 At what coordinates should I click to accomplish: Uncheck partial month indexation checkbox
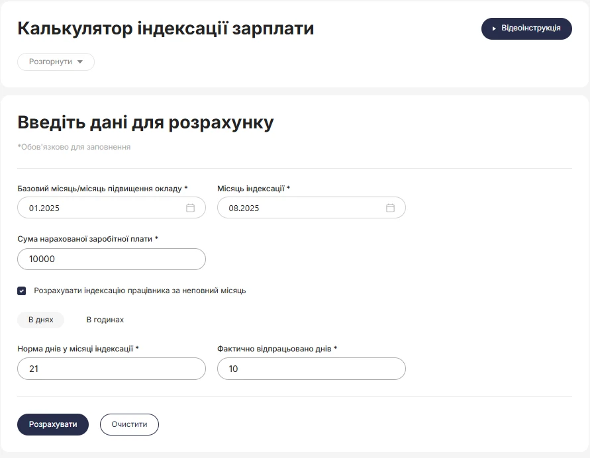[21, 291]
